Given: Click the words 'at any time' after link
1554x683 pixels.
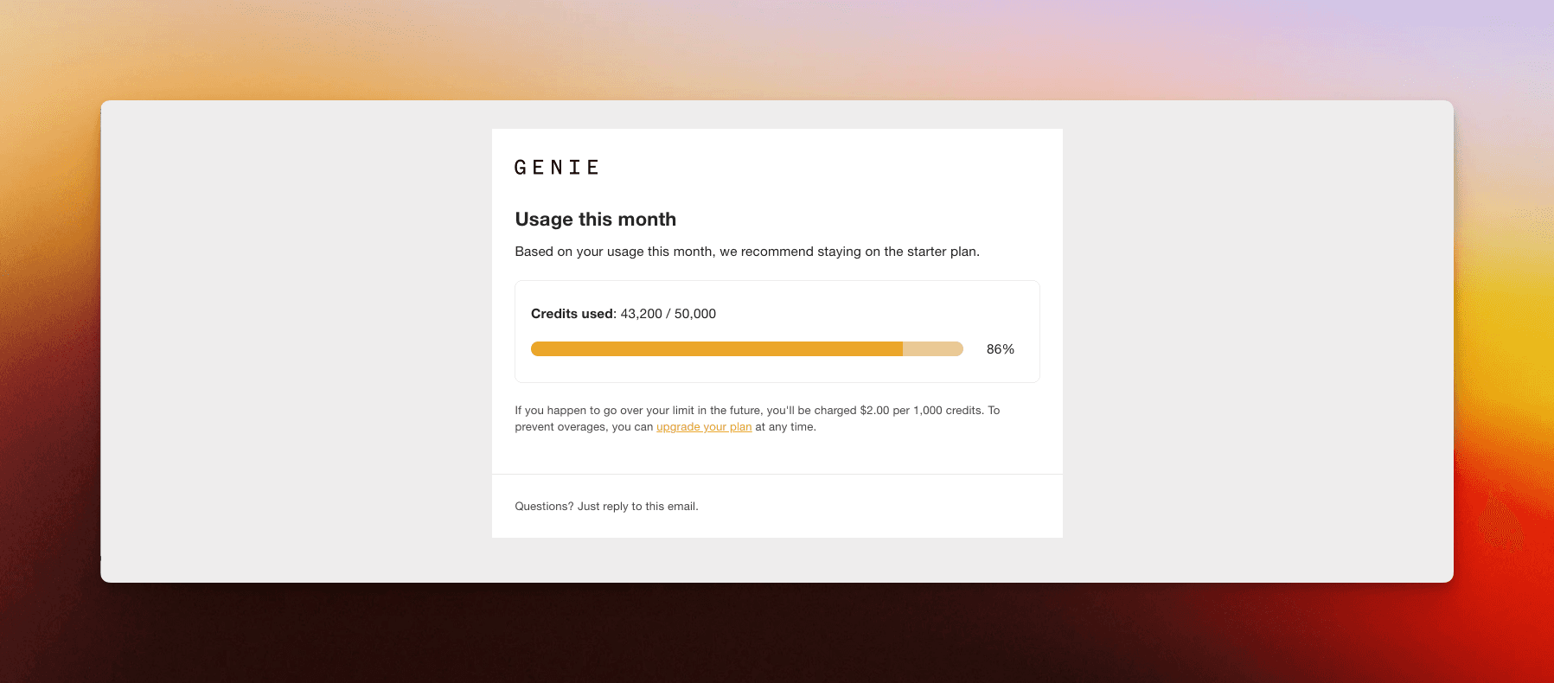Looking at the screenshot, I should [x=784, y=427].
